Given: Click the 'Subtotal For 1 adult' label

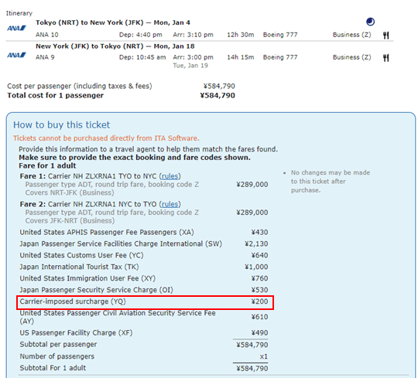Looking at the screenshot, I should tap(53, 368).
